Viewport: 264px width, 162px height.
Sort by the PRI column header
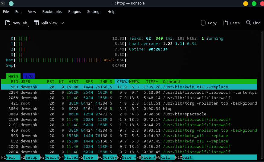[x=50, y=82]
